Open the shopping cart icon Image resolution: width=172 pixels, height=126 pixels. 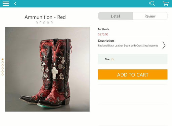click(x=166, y=4)
